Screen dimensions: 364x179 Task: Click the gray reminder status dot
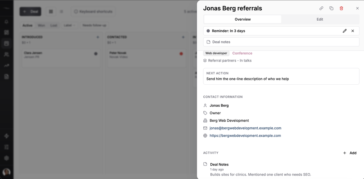tap(208, 31)
